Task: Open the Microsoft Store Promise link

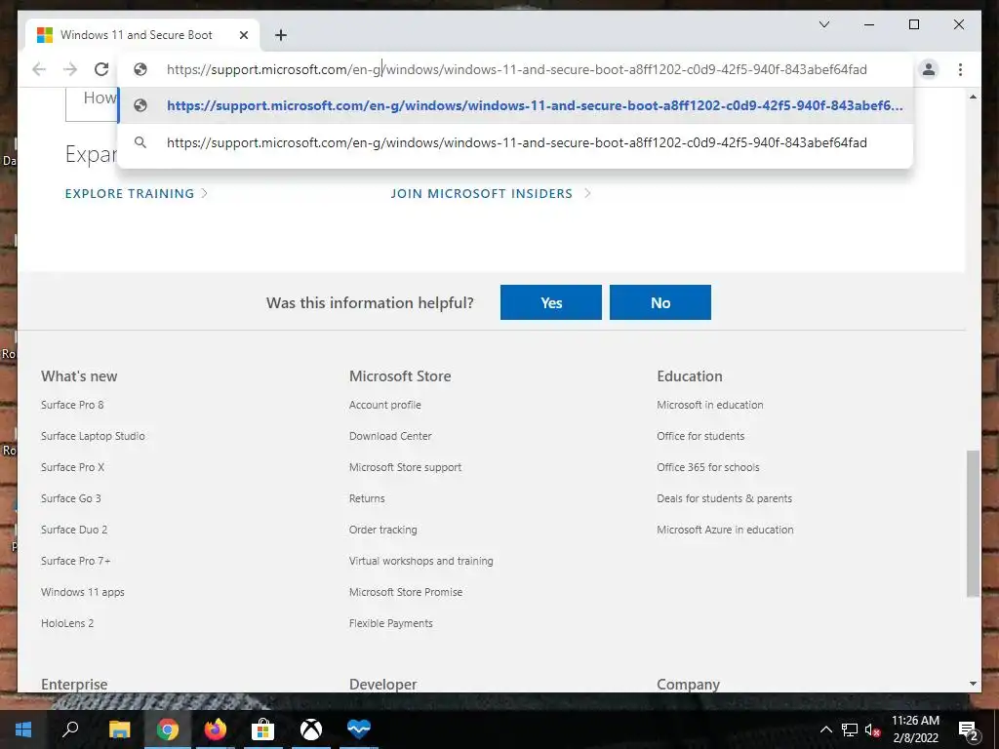Action: click(x=406, y=592)
